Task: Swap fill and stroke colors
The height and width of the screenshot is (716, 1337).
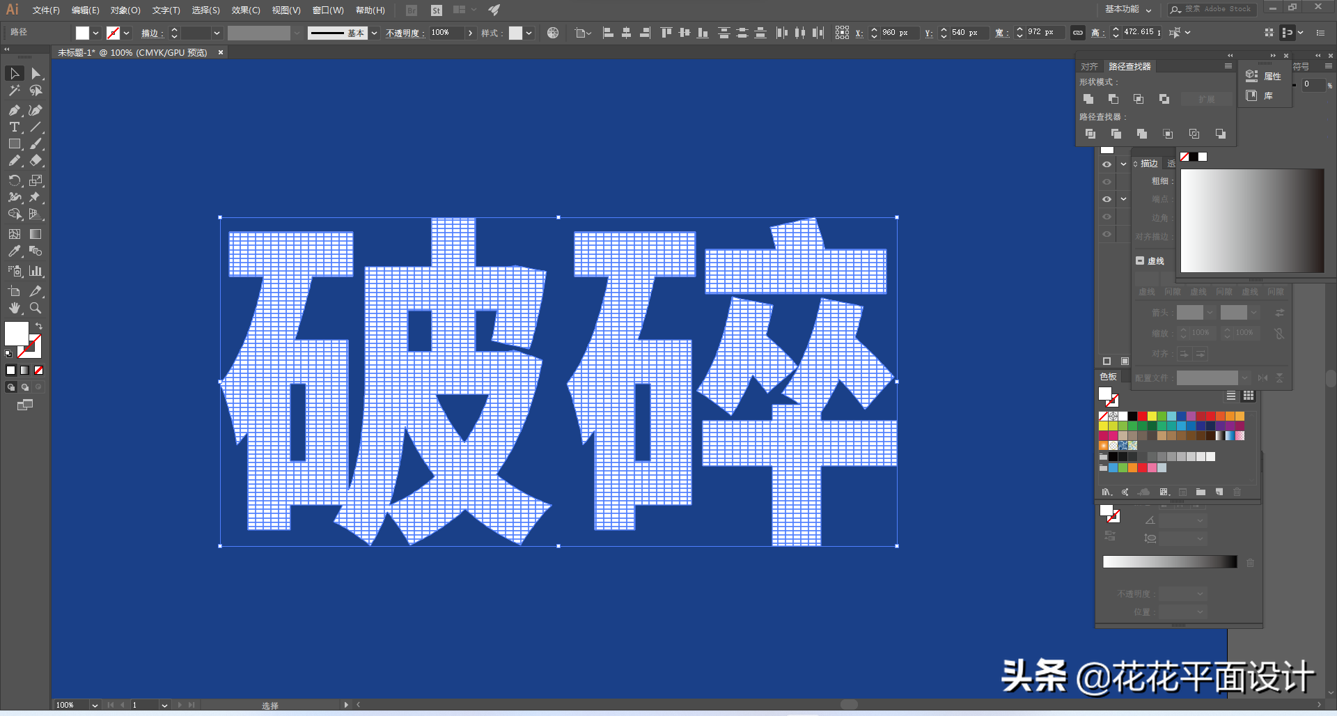Action: [39, 326]
